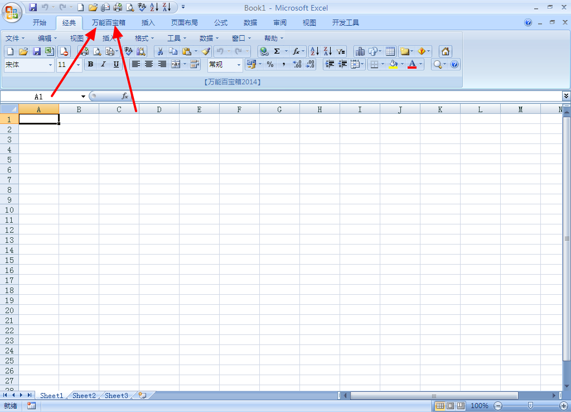This screenshot has width=571, height=412.
Task: Click the Permission icon with red no-entry sign
Action: [x=64, y=51]
